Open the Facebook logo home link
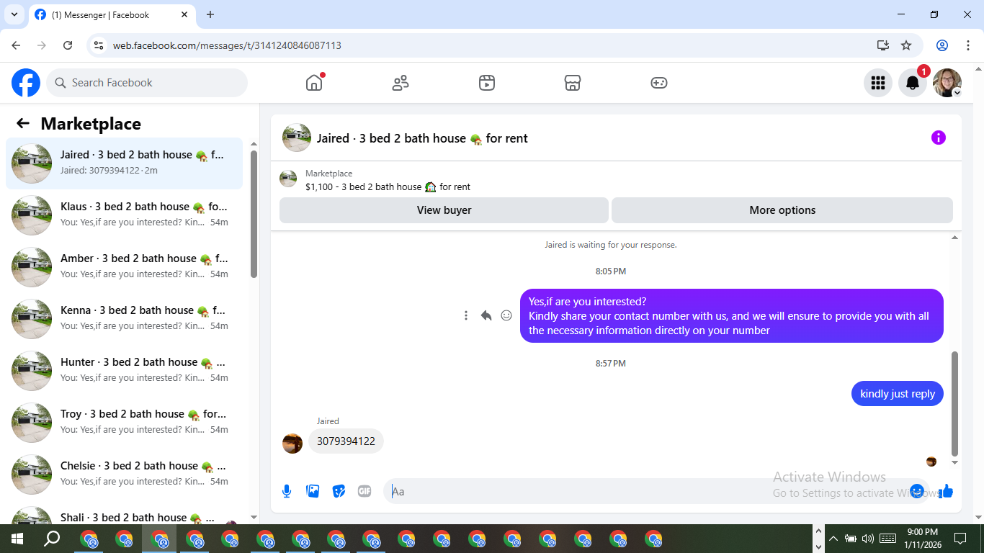Image resolution: width=984 pixels, height=553 pixels. point(26,83)
